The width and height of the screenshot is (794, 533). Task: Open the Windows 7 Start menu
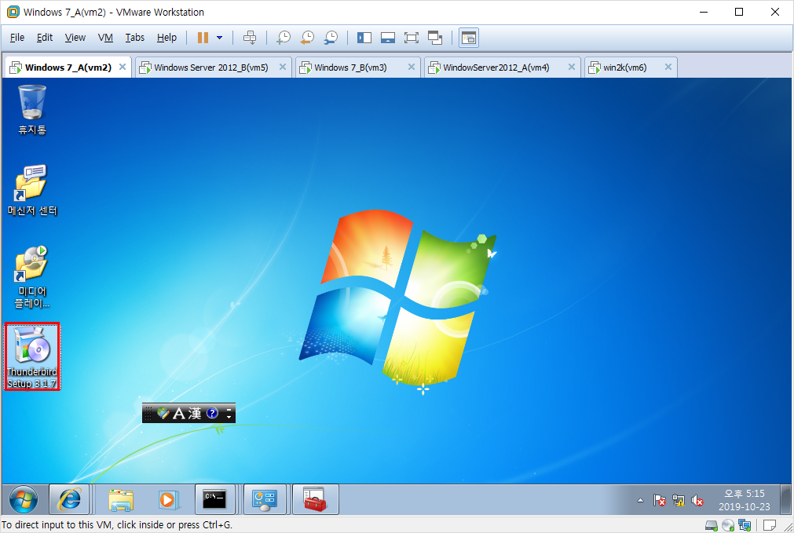(24, 499)
